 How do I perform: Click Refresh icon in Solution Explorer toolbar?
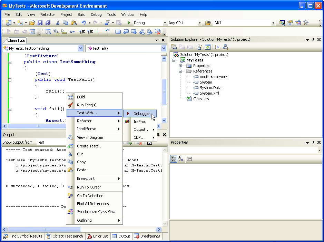(x=208, y=47)
